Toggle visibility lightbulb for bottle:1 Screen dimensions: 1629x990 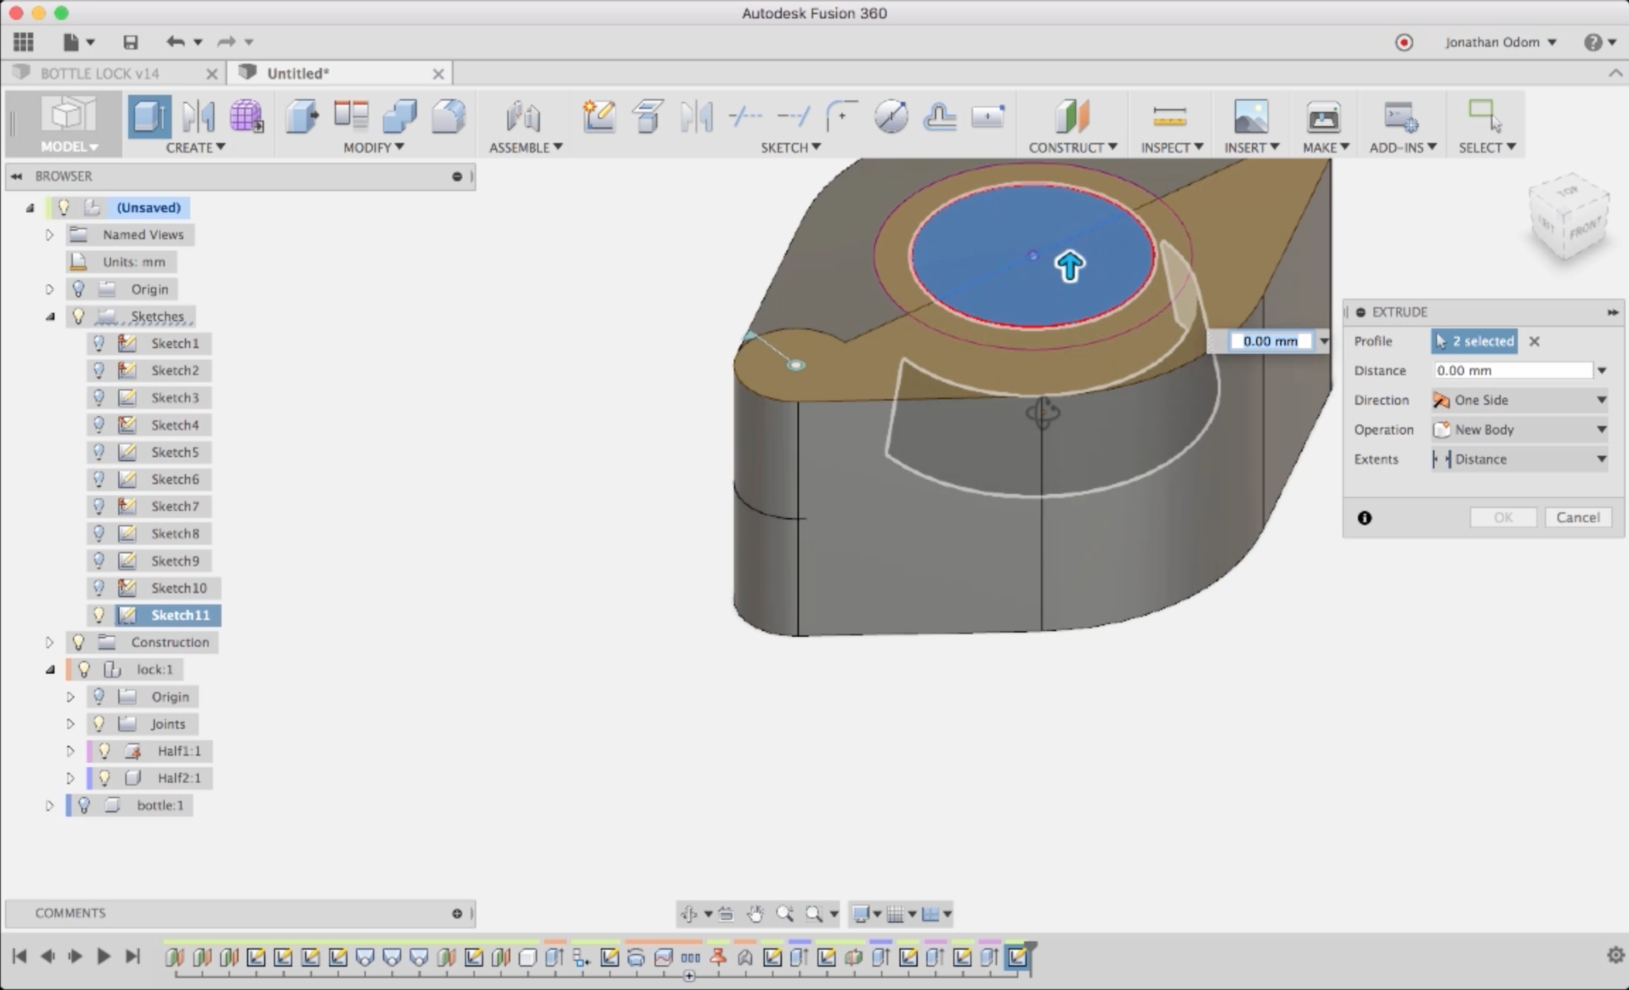coord(84,805)
